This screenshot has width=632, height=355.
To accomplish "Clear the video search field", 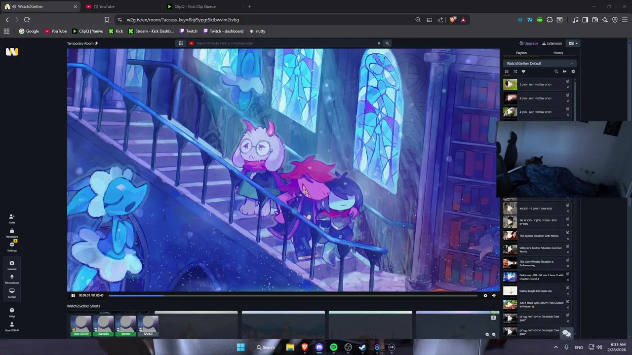I will tap(379, 43).
